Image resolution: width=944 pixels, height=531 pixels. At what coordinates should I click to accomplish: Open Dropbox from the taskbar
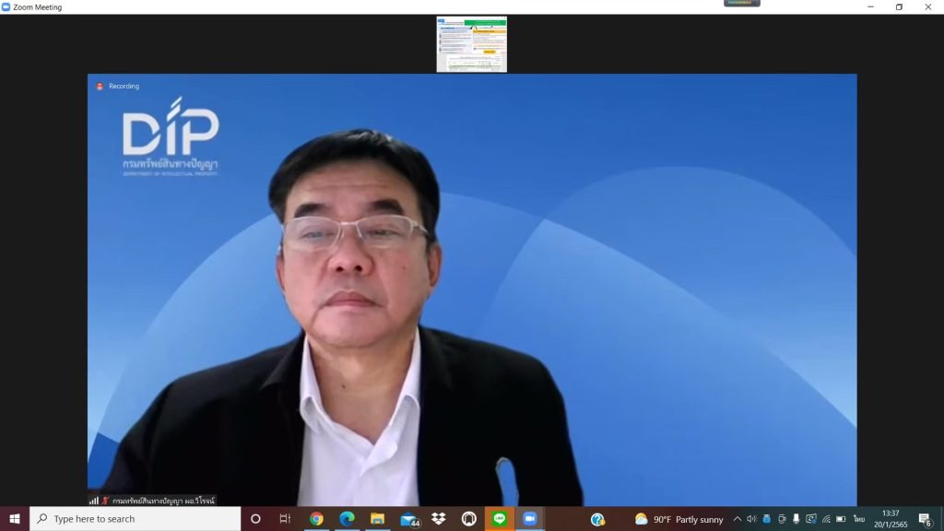438,518
